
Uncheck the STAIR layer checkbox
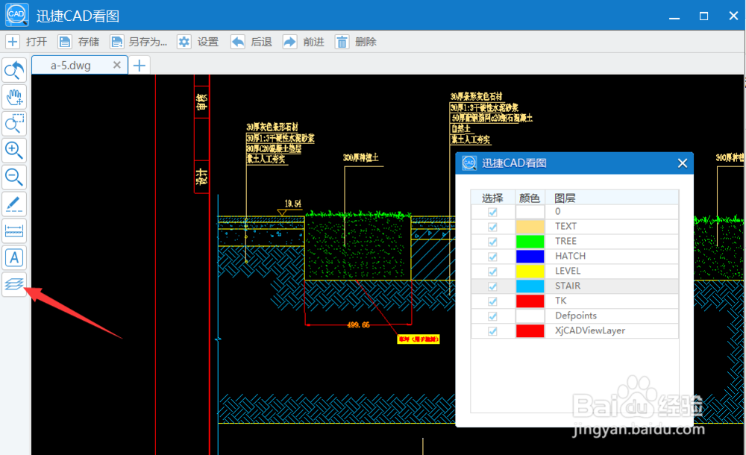point(492,286)
